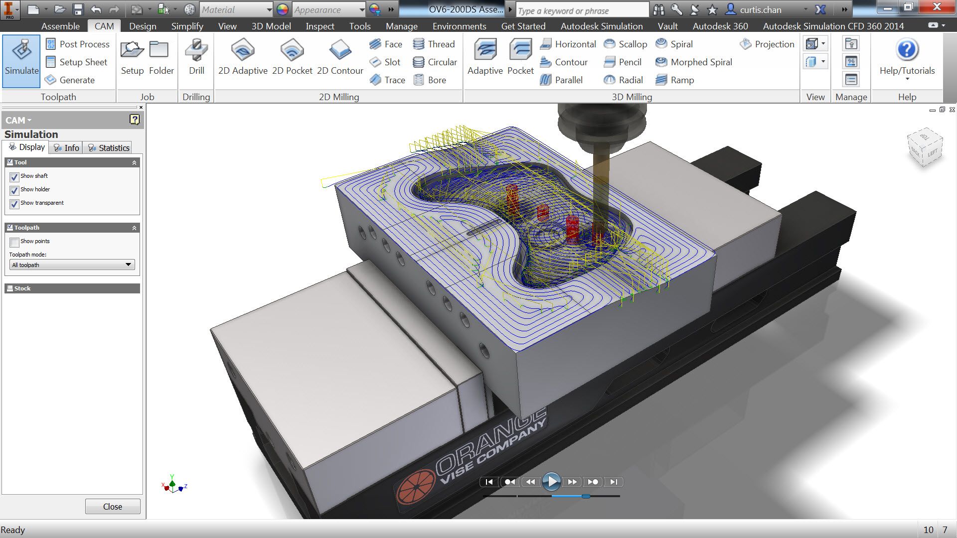The height and width of the screenshot is (538, 957).
Task: Disable the Show transparent option
Action: click(14, 203)
